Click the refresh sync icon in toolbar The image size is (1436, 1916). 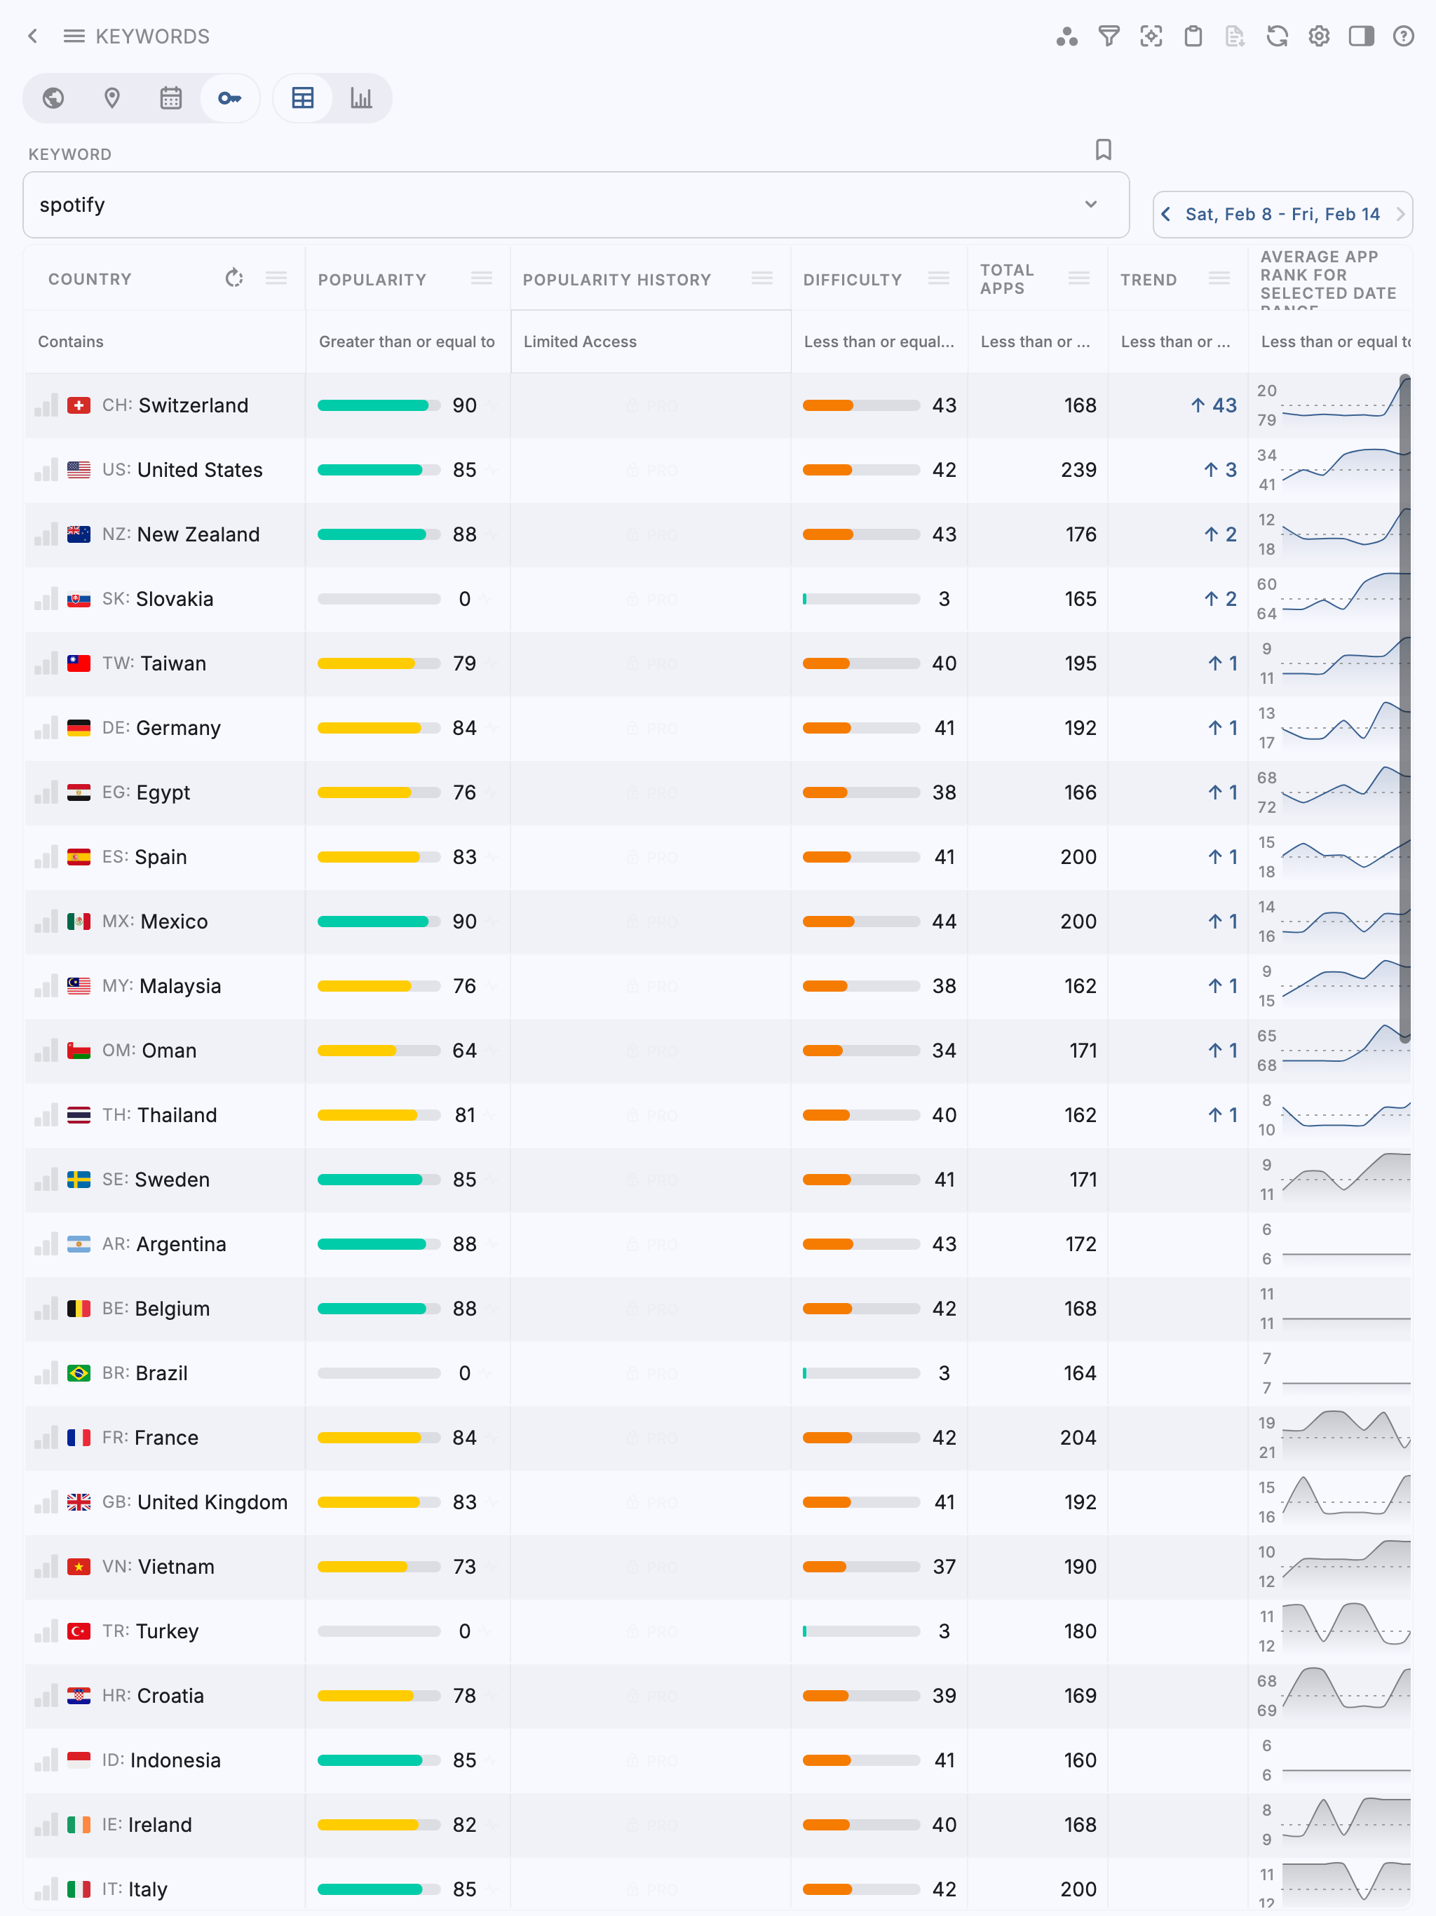coord(1277,36)
